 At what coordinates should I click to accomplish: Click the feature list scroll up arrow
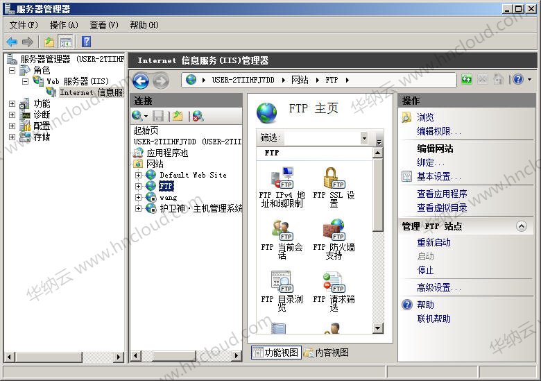pos(378,153)
